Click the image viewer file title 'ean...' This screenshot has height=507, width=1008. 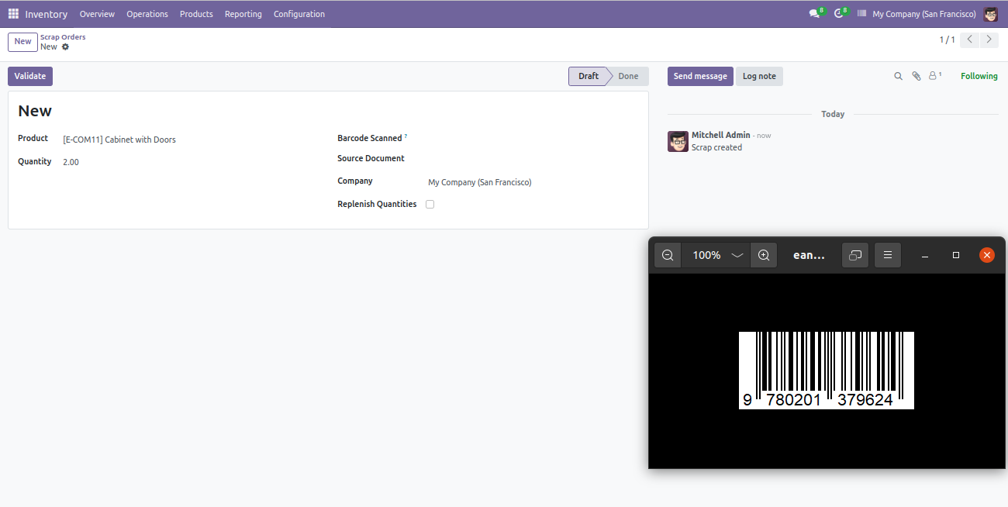[809, 255]
